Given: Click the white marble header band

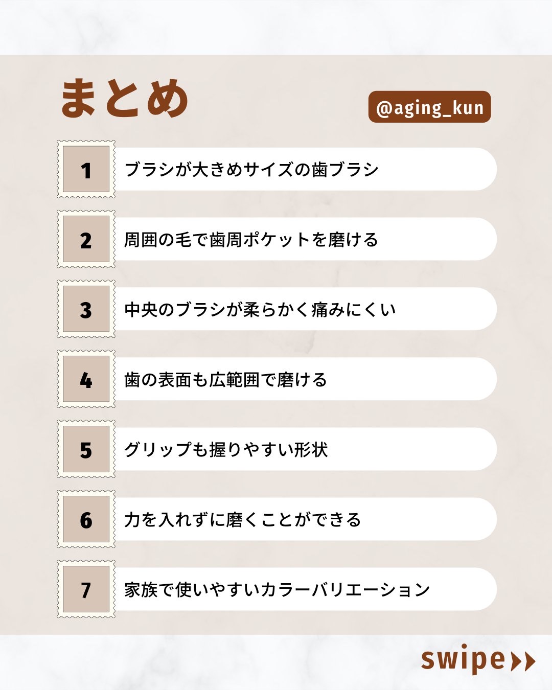Looking at the screenshot, I should [276, 27].
